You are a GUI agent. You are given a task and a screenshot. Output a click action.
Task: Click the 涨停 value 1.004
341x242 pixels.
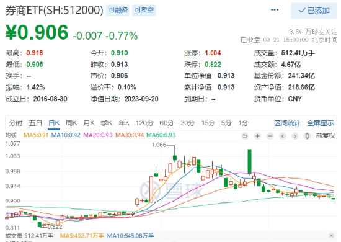(213, 53)
